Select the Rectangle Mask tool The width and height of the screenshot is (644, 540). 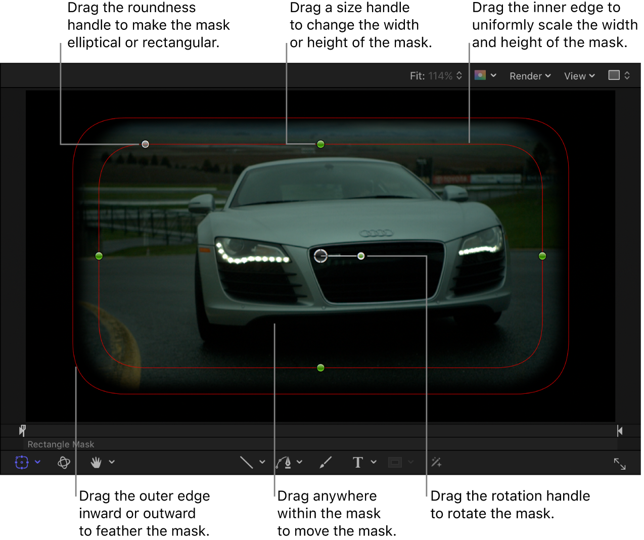(x=21, y=462)
